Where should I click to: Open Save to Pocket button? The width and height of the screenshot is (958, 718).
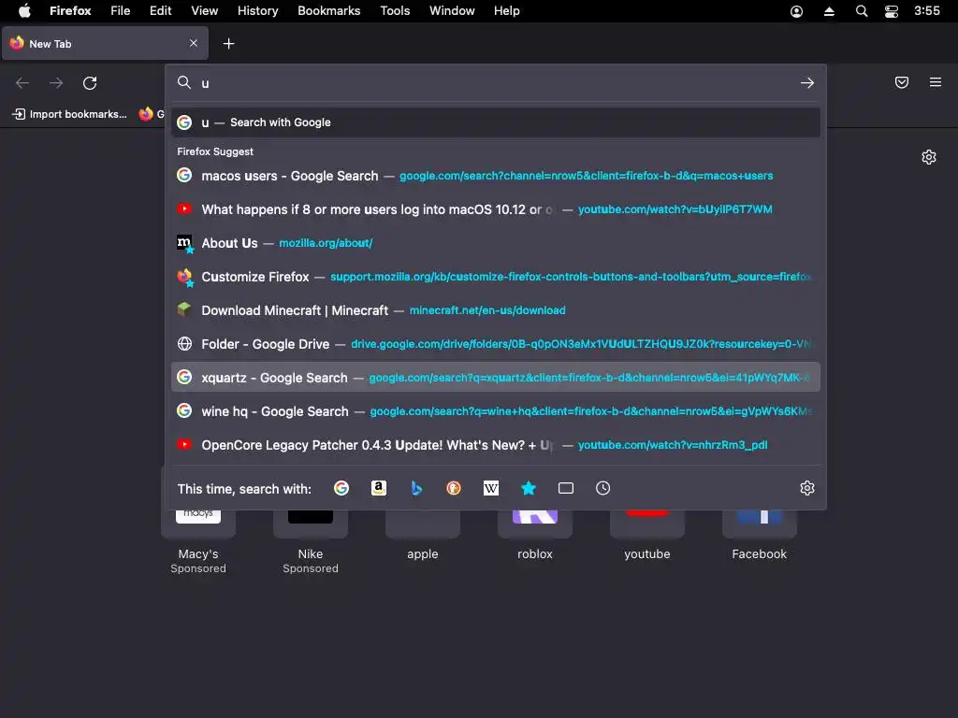[902, 82]
